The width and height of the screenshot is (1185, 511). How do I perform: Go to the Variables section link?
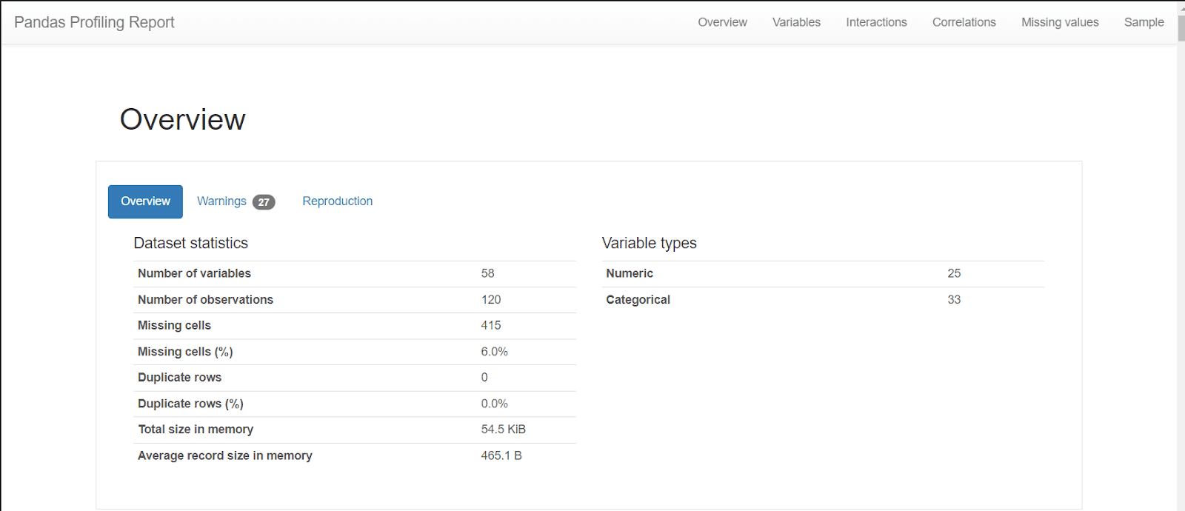(796, 22)
